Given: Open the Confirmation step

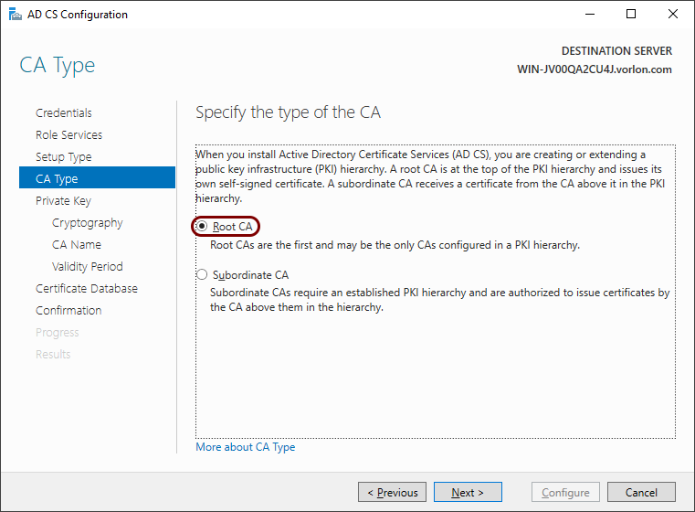Looking at the screenshot, I should tap(68, 311).
